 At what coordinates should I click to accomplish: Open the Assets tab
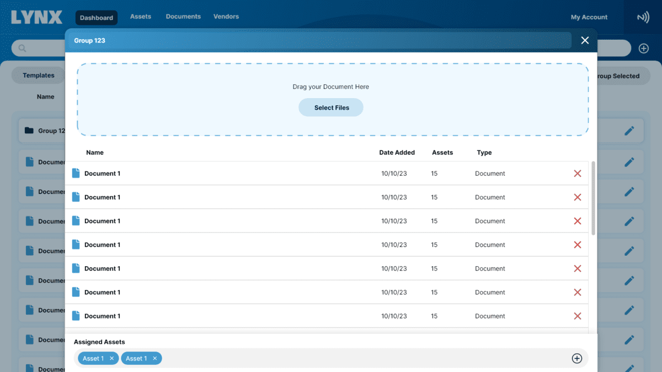tap(141, 17)
